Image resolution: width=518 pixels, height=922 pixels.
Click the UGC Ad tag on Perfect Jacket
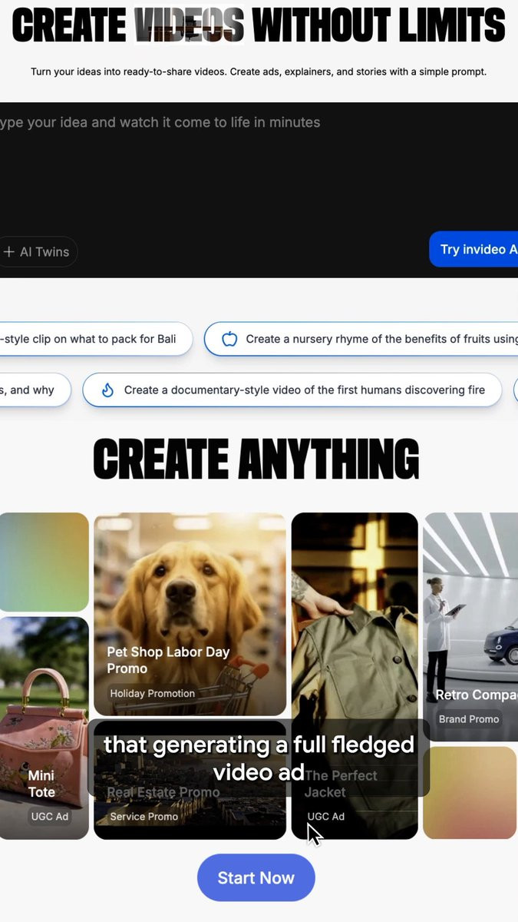coord(325,816)
